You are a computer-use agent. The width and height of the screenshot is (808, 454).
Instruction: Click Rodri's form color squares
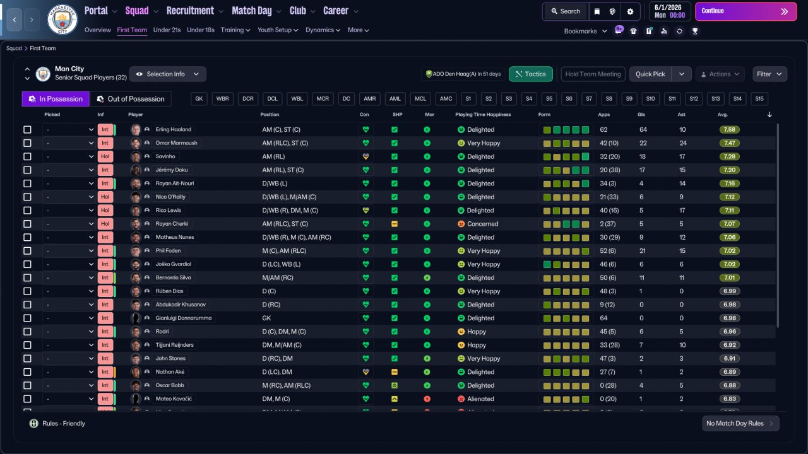[566, 332]
